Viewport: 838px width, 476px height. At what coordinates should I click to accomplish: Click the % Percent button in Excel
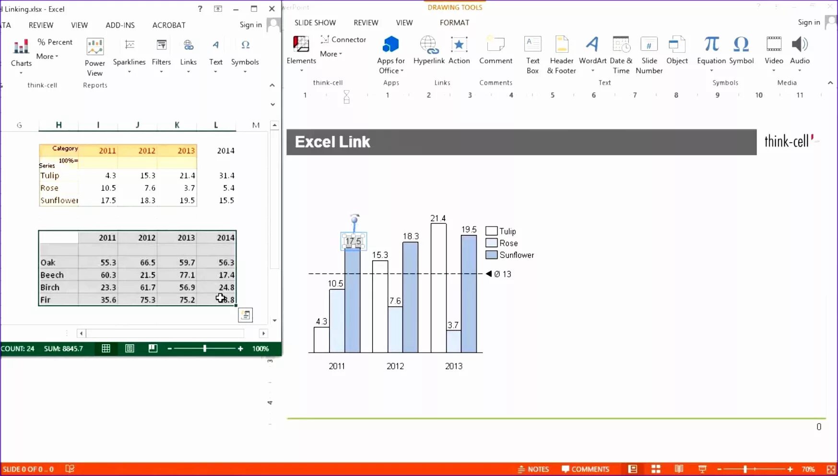pyautogui.click(x=55, y=42)
